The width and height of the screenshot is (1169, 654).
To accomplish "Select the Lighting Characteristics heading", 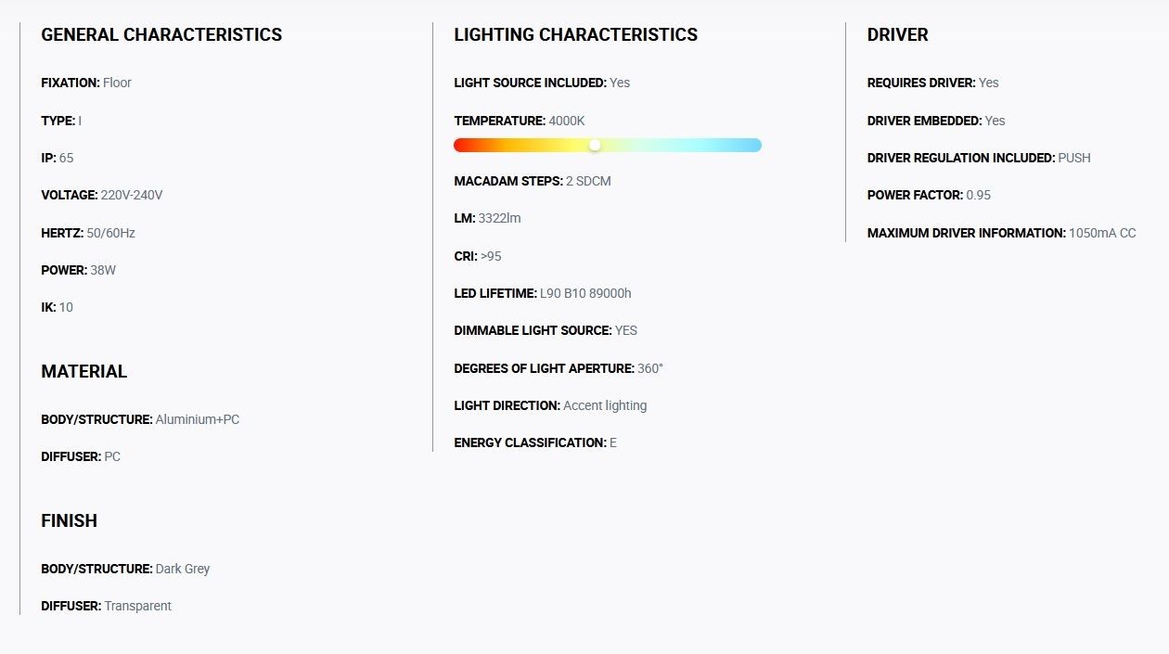I will click(x=576, y=35).
